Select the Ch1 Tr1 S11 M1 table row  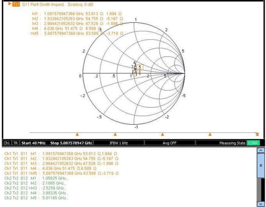tap(61, 153)
